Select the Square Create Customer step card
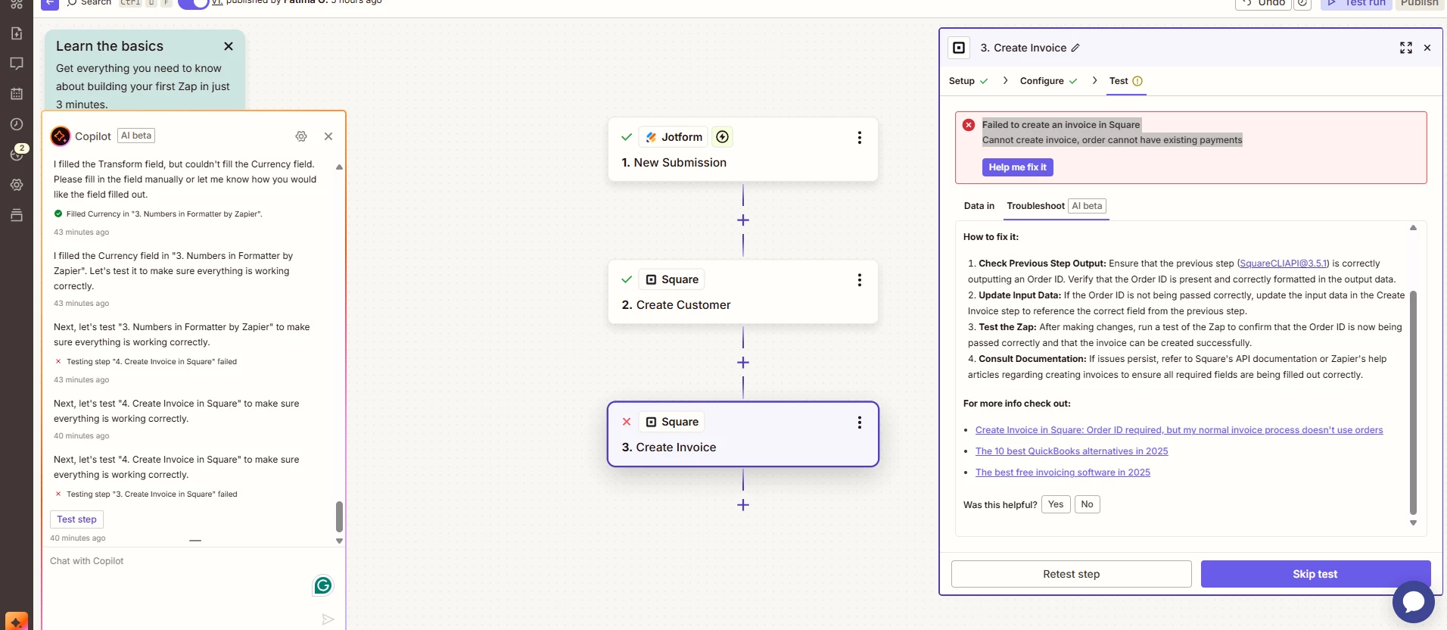The image size is (1447, 630). point(743,292)
